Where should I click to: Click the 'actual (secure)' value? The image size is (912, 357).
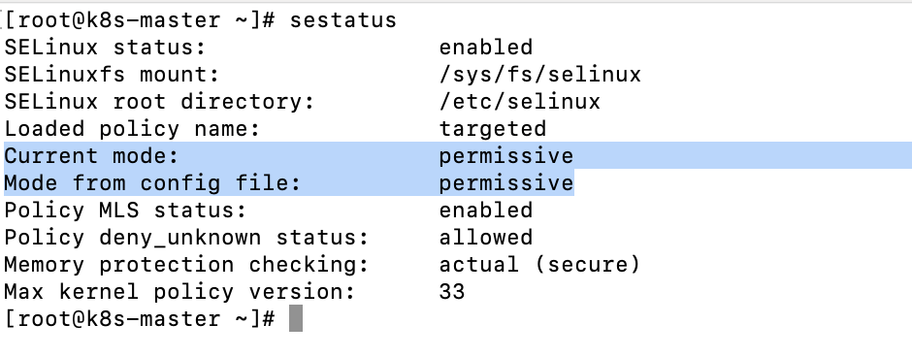pyautogui.click(x=539, y=265)
